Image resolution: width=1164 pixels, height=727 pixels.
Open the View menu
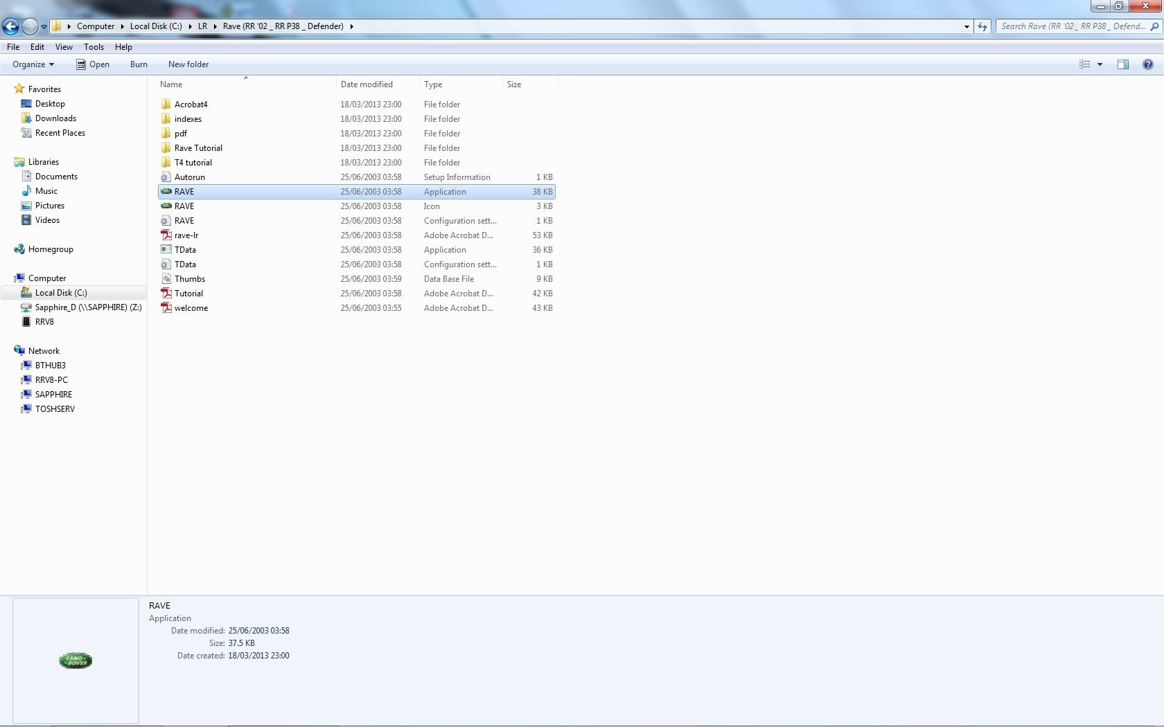click(x=64, y=47)
